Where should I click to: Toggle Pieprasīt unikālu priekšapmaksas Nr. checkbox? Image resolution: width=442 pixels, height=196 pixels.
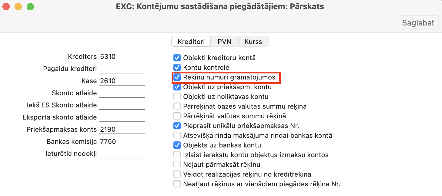click(x=177, y=126)
